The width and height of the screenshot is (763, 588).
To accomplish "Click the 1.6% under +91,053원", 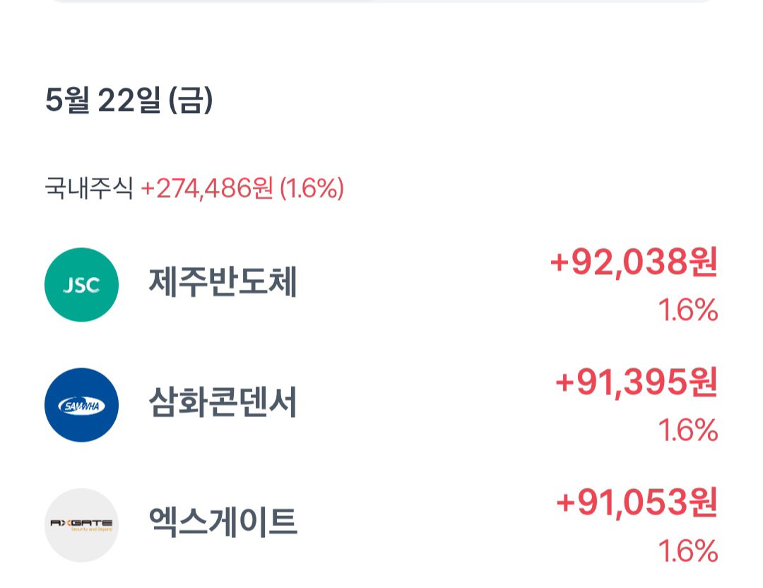I will 688,551.
